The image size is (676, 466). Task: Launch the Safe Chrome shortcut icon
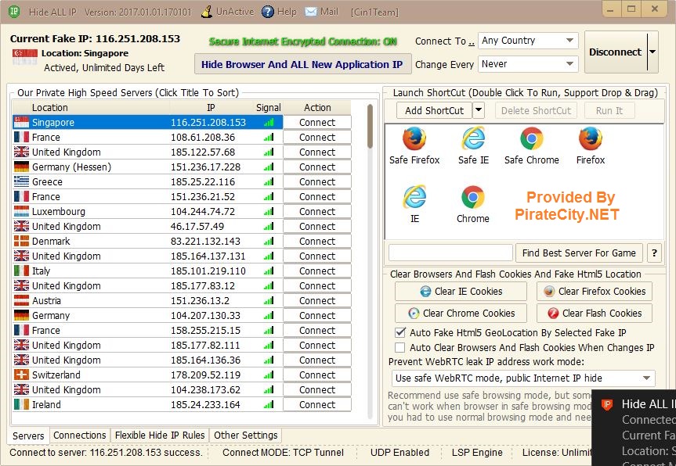pos(532,138)
